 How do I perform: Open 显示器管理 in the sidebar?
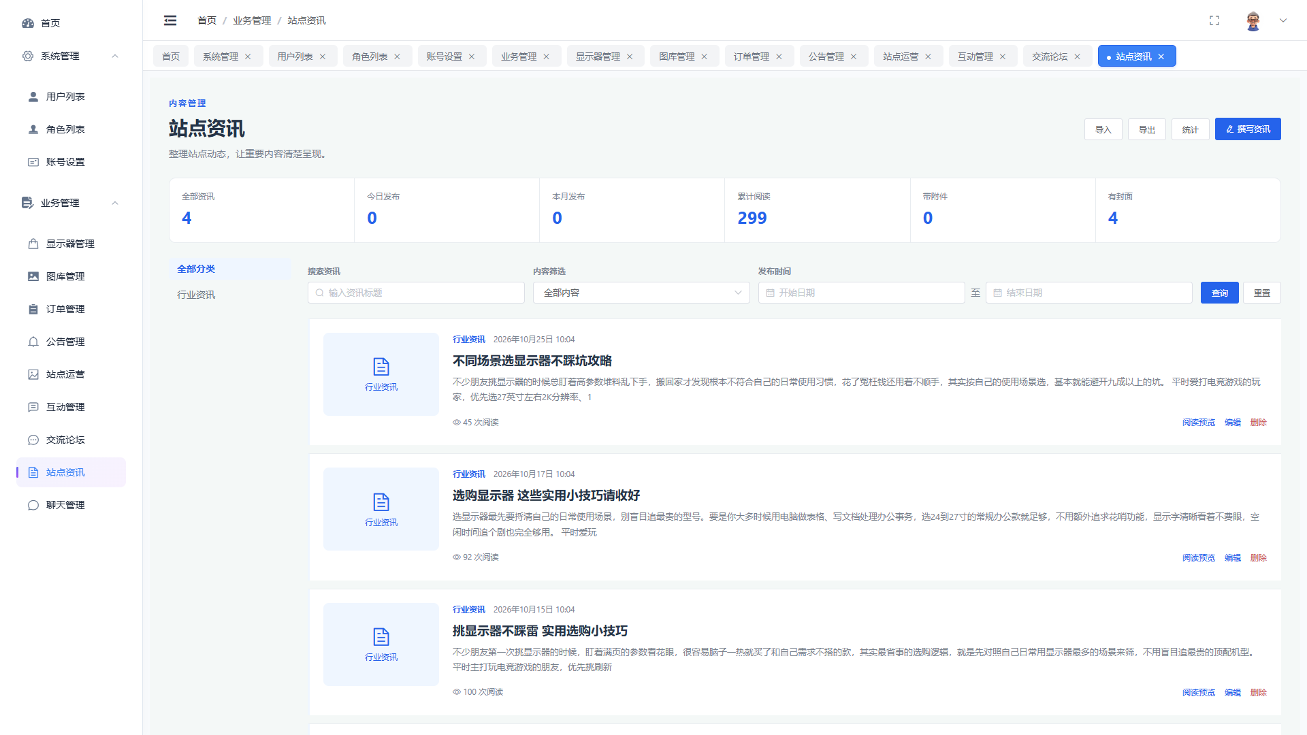click(71, 244)
